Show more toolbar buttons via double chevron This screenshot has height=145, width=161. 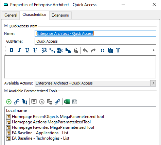154,50
